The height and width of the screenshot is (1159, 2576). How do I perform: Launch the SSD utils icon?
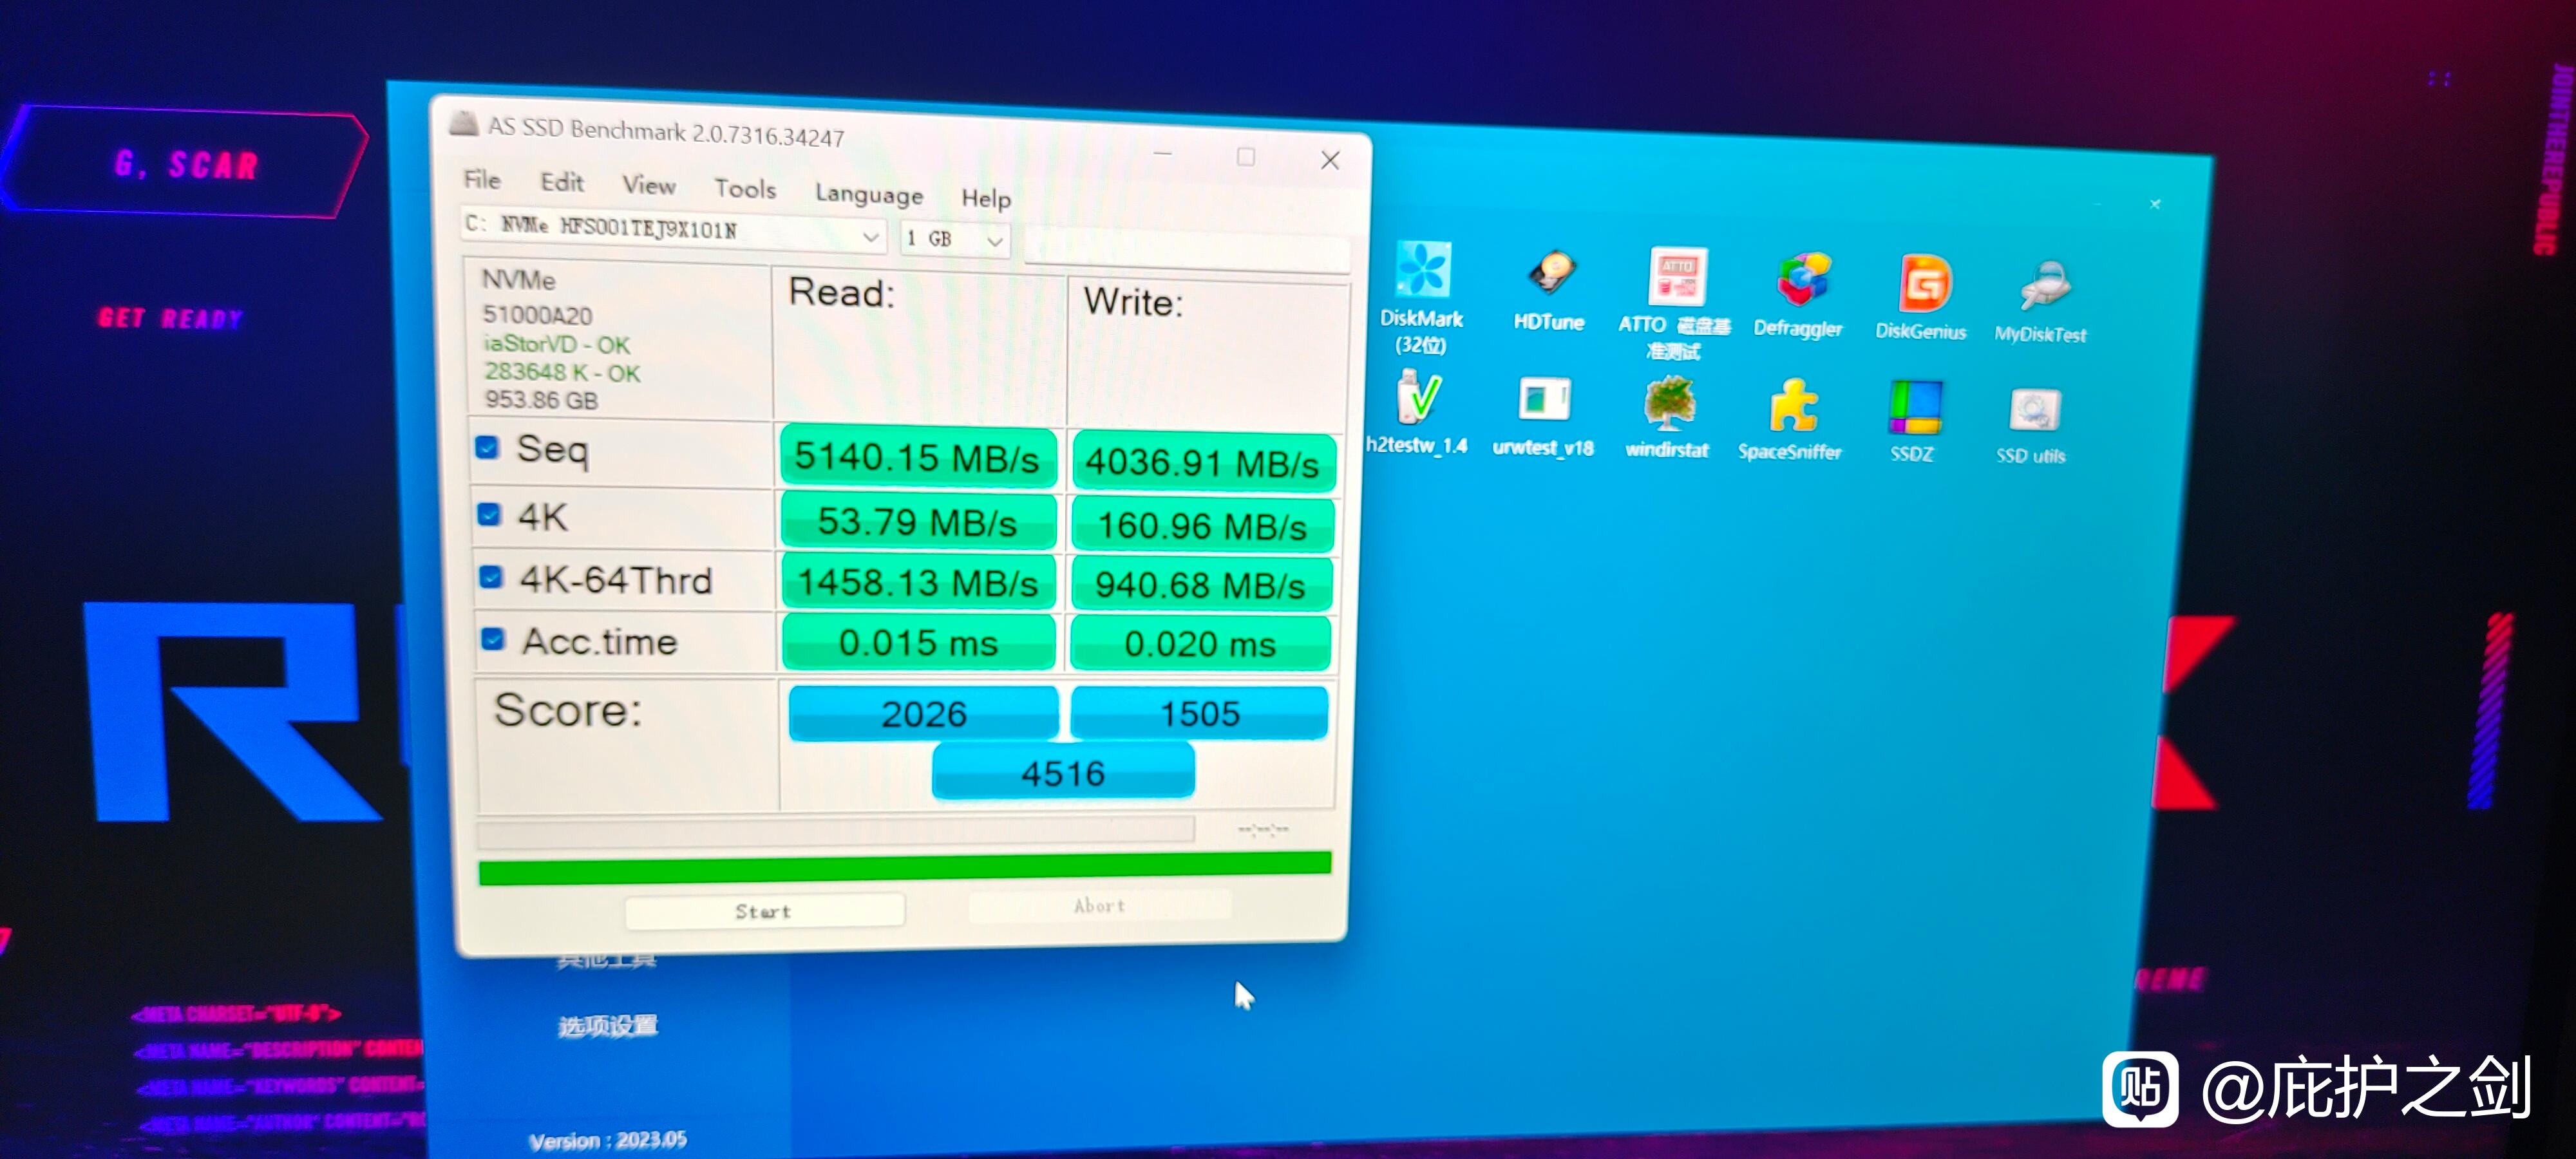(x=2034, y=410)
